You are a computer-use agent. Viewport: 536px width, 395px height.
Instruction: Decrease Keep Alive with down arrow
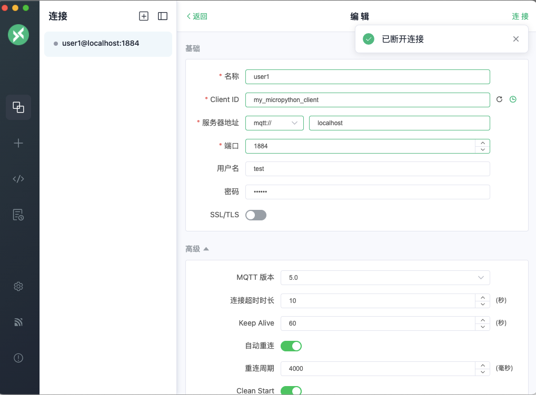point(483,327)
